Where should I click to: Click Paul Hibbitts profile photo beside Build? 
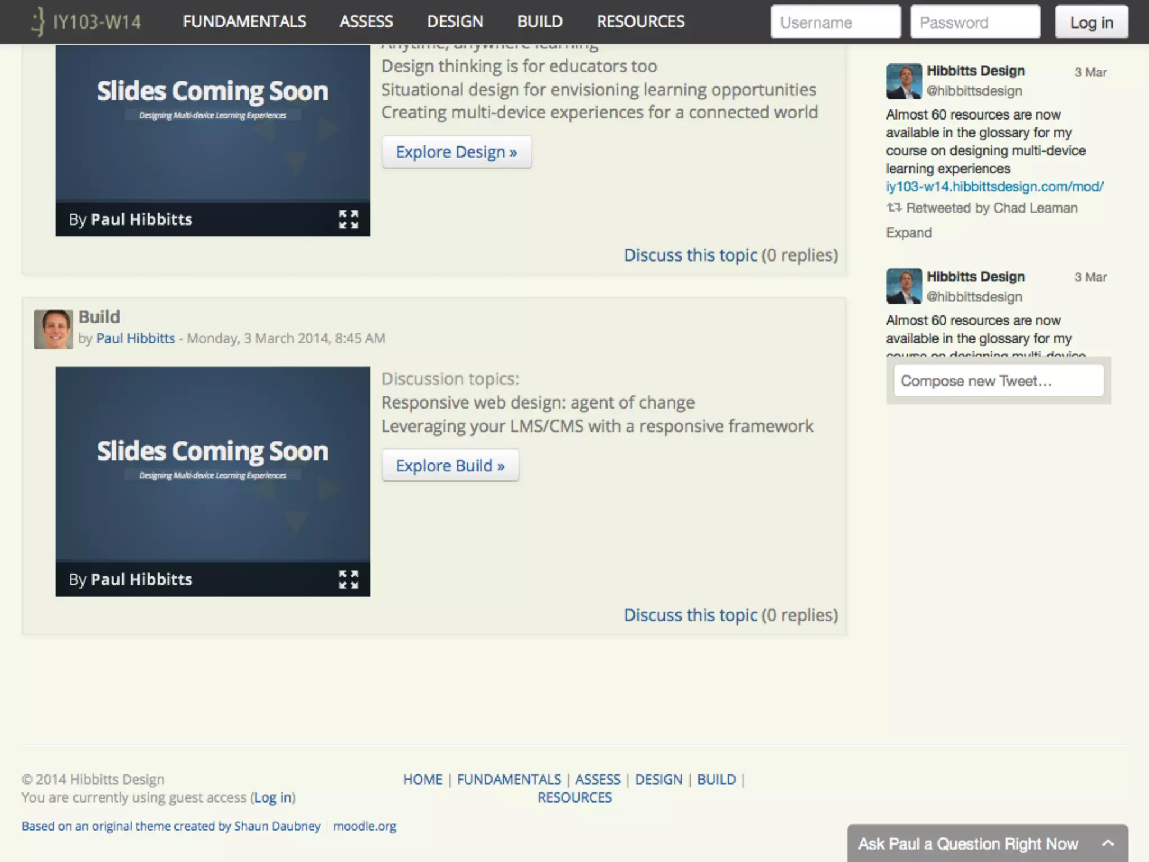coord(53,329)
